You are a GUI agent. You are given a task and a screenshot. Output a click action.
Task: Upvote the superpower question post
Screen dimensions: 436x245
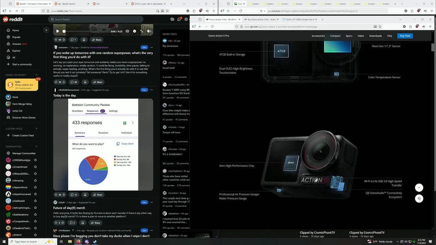[56, 82]
